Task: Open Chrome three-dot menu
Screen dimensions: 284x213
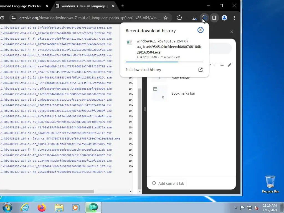Action: pyautogui.click(x=234, y=18)
